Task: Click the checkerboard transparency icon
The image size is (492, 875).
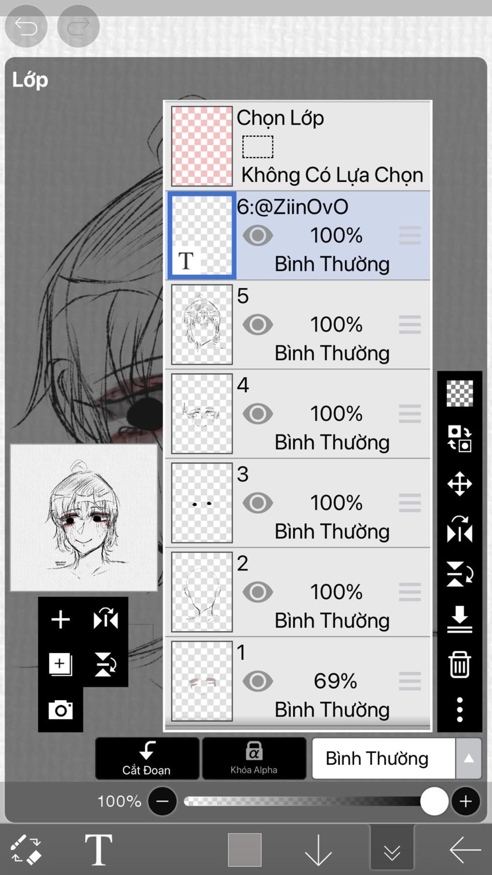Action: point(459,394)
